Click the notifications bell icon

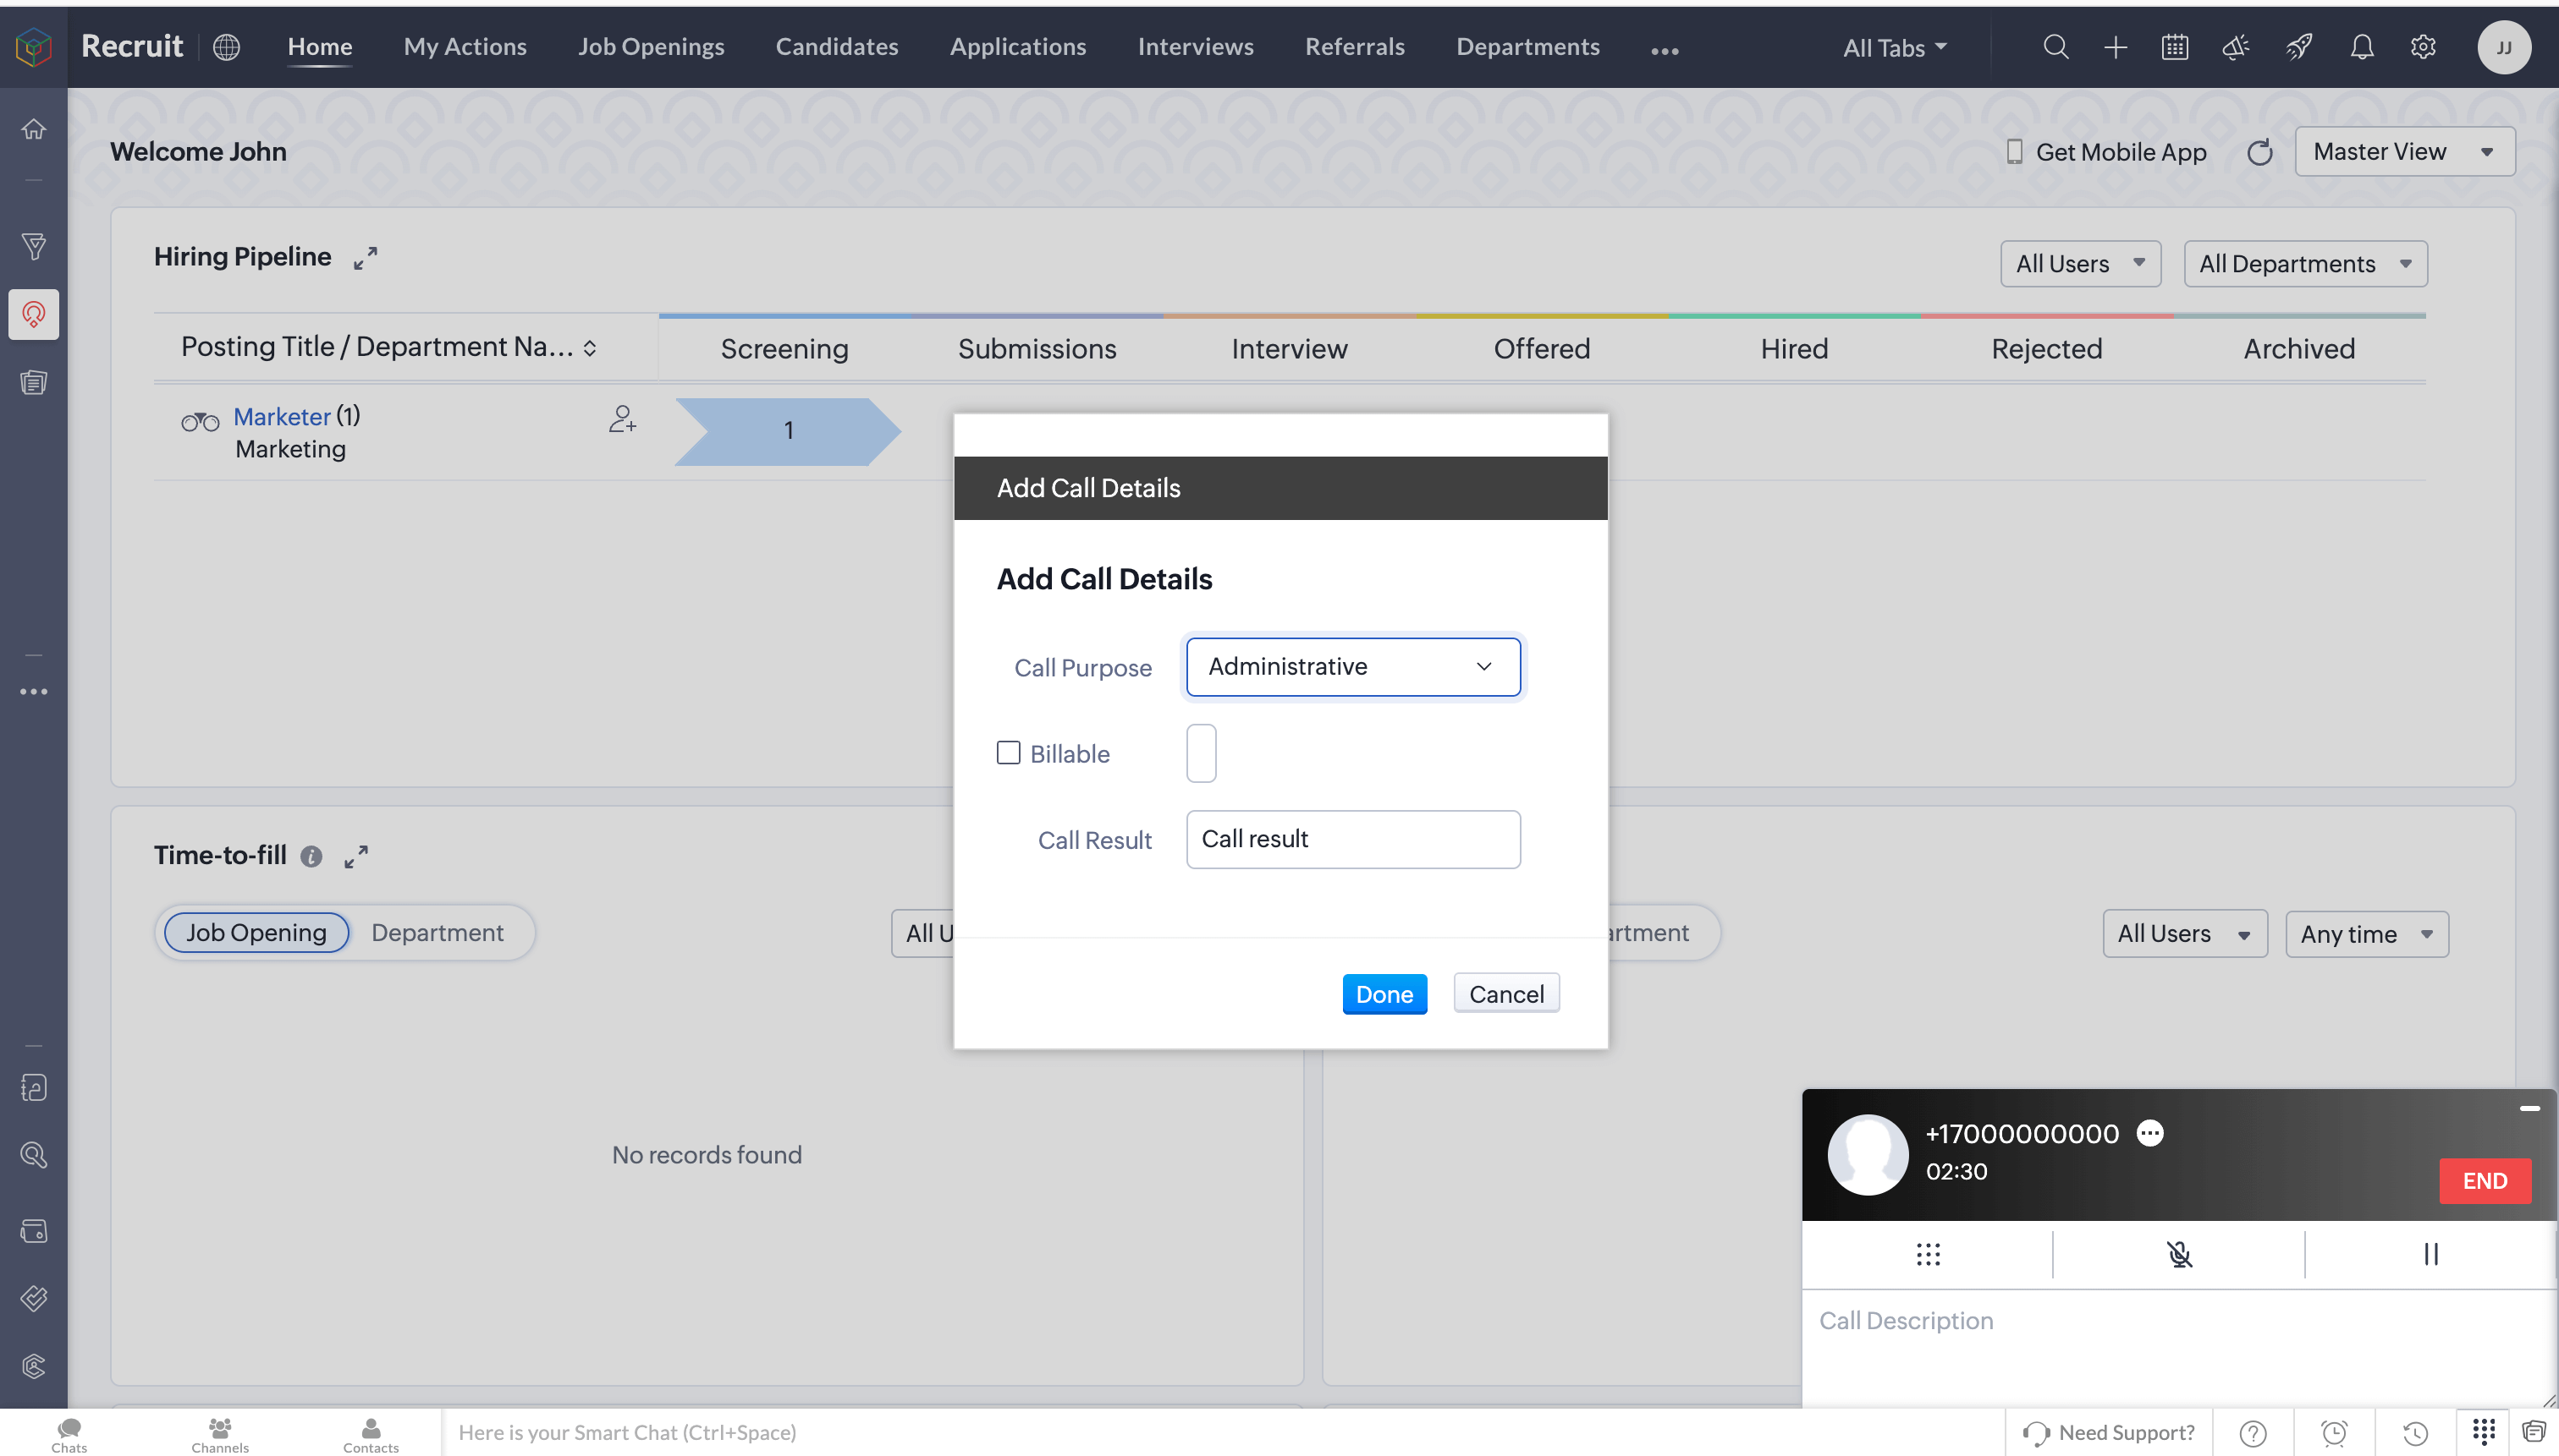tap(2362, 47)
